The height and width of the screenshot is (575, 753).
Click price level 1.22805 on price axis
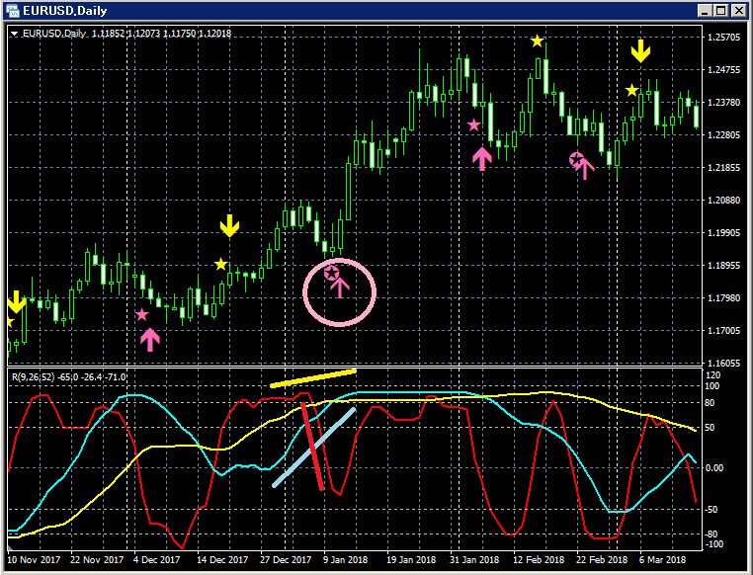click(724, 135)
